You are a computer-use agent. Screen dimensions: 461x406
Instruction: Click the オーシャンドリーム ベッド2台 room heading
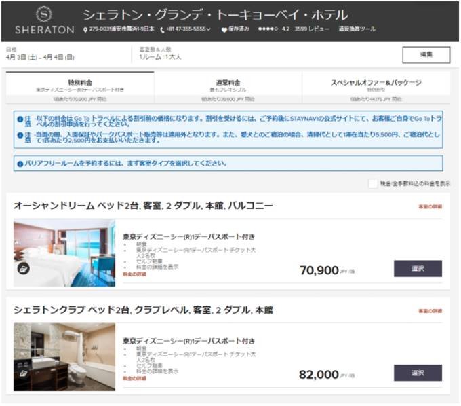[143, 206]
